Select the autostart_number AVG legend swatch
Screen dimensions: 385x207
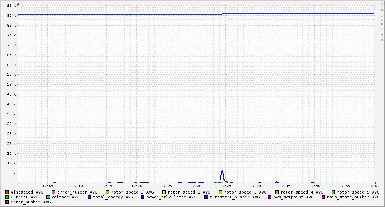(206, 197)
